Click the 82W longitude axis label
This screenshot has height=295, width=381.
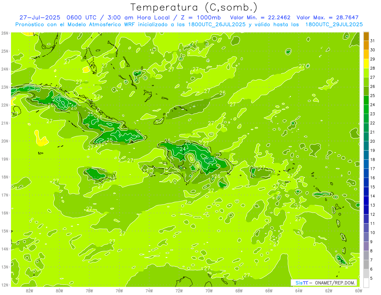tap(30, 291)
